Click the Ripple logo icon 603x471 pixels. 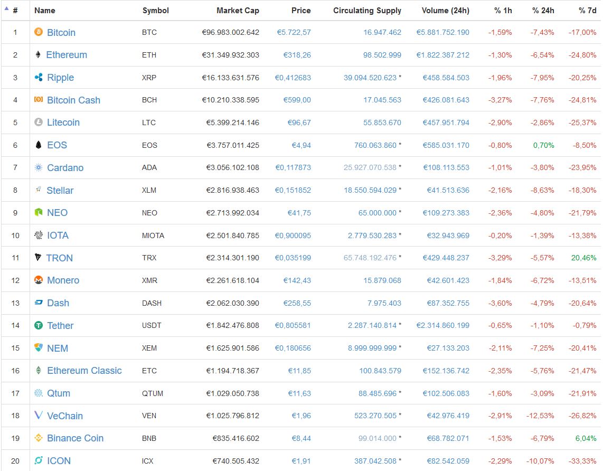click(39, 77)
